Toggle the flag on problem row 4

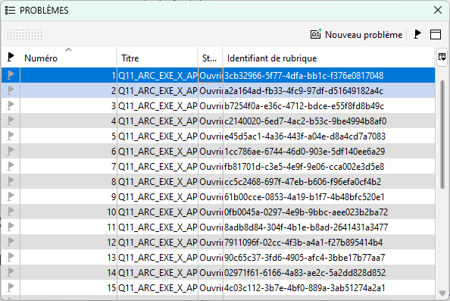[11, 121]
